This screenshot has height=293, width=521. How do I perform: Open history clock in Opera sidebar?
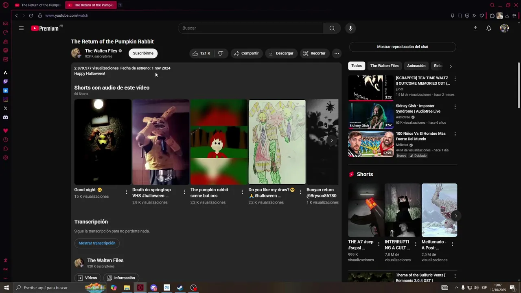[x=5, y=140]
